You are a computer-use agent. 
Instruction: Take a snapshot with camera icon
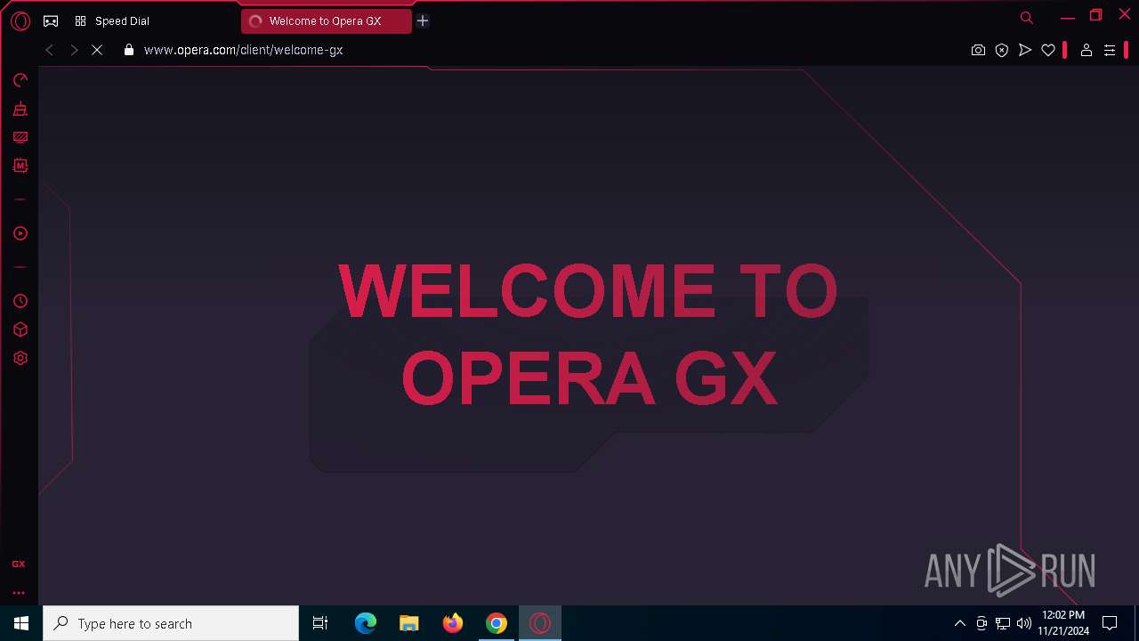(978, 51)
